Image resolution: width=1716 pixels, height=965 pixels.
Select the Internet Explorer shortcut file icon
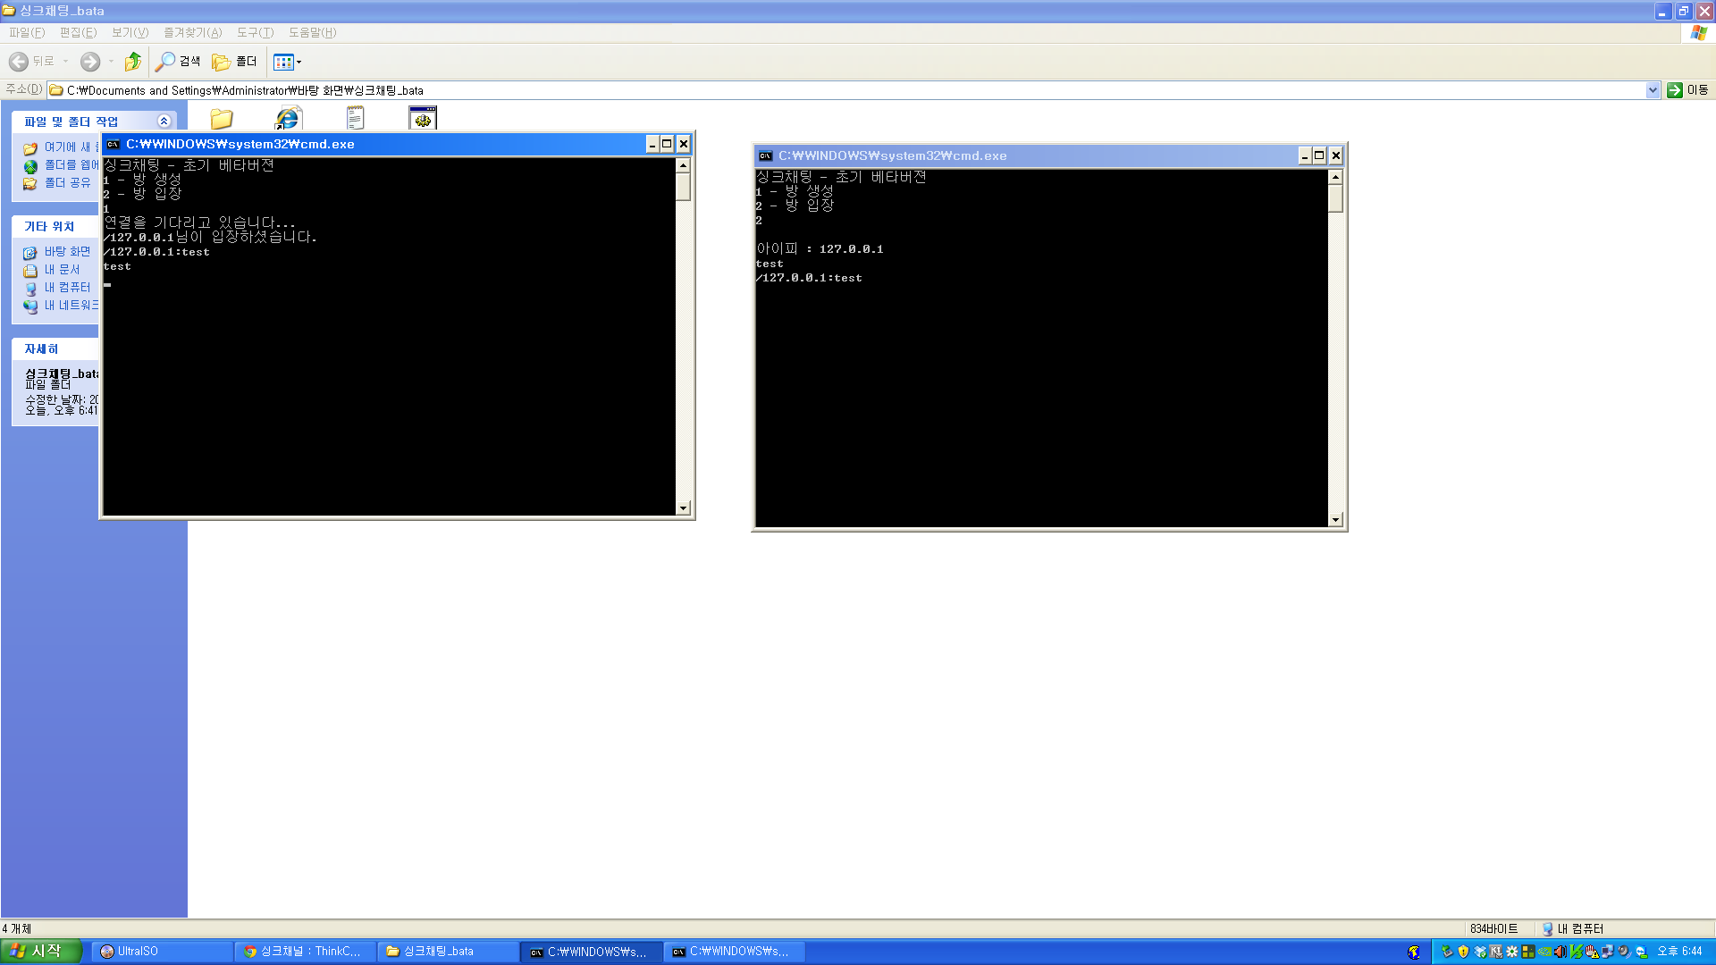(288, 119)
